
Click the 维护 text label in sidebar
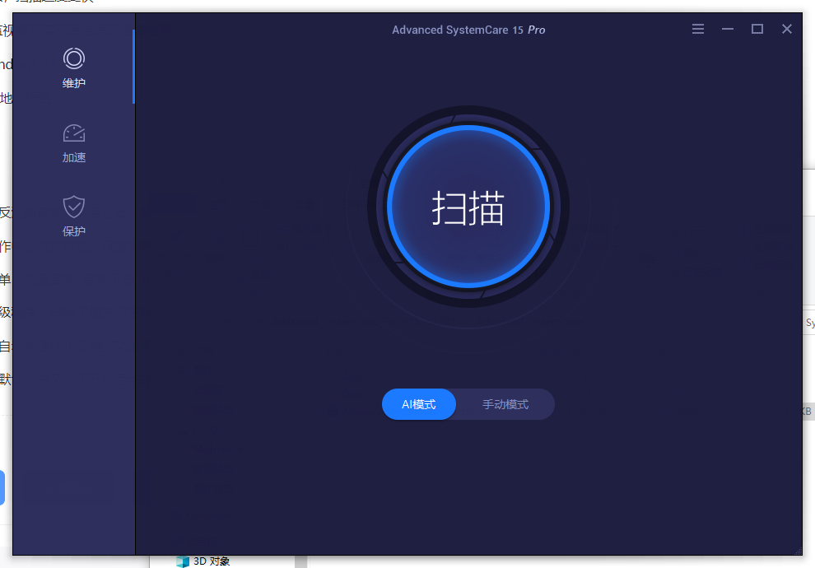[74, 83]
